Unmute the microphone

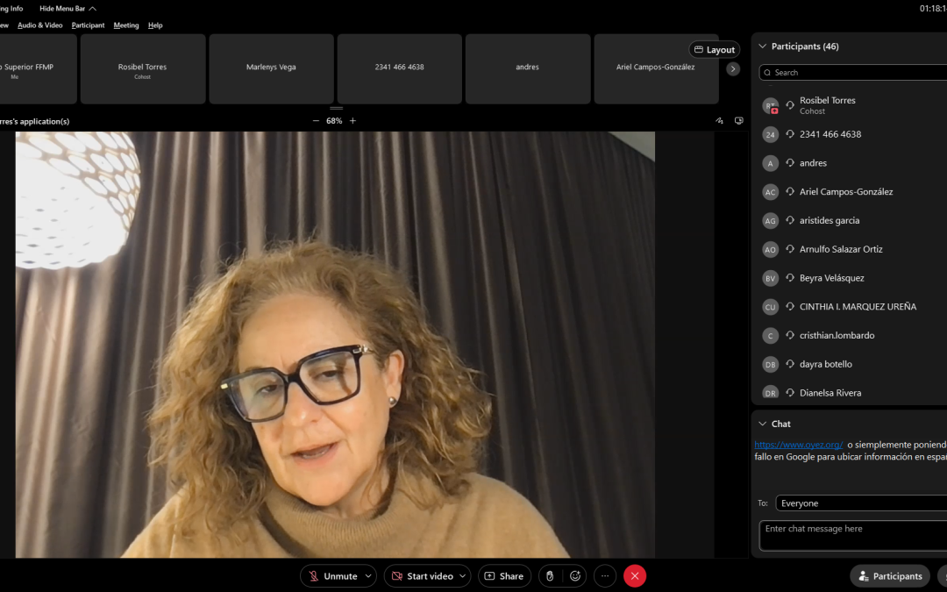point(331,576)
